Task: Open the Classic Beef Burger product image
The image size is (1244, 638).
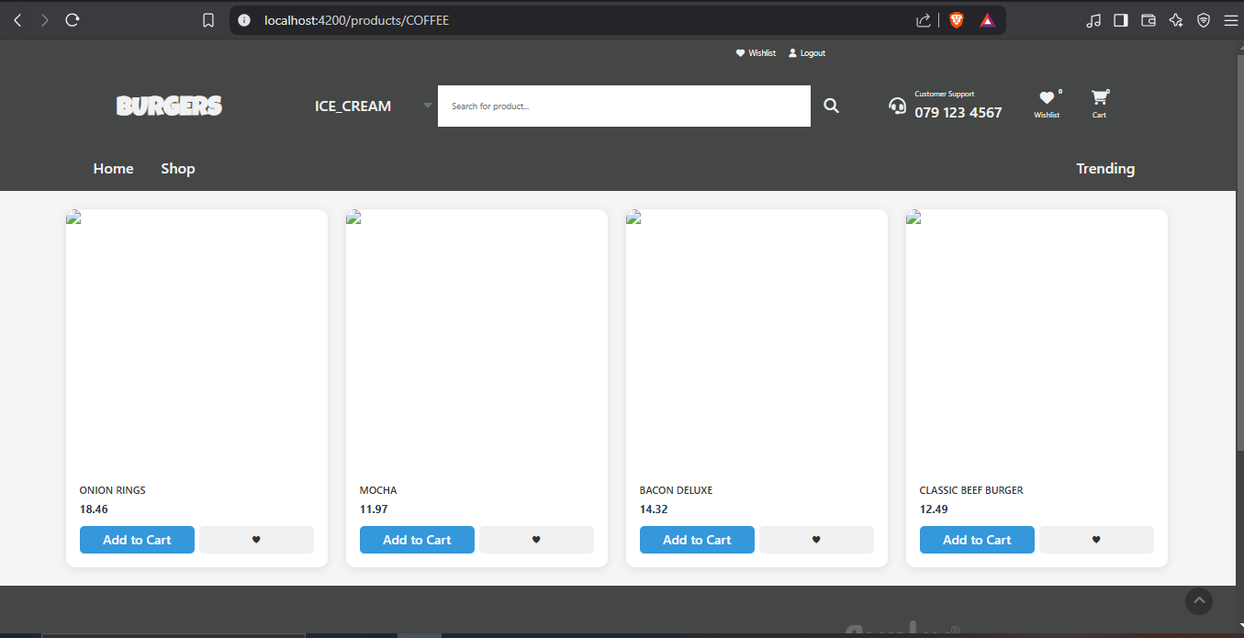Action: 1037,340
